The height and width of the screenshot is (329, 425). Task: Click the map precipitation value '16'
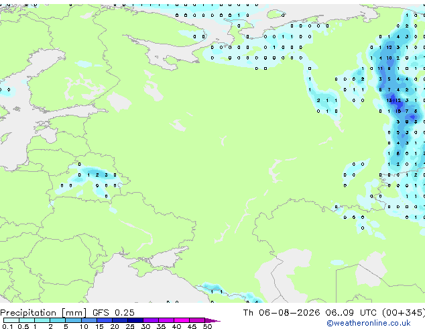(398, 111)
